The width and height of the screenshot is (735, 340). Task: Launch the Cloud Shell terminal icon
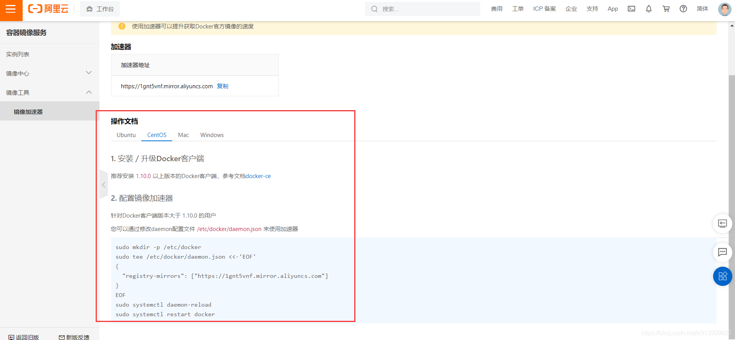632,9
